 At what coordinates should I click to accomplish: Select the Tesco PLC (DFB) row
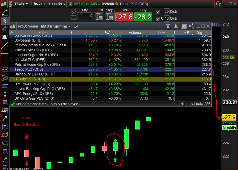point(110,69)
